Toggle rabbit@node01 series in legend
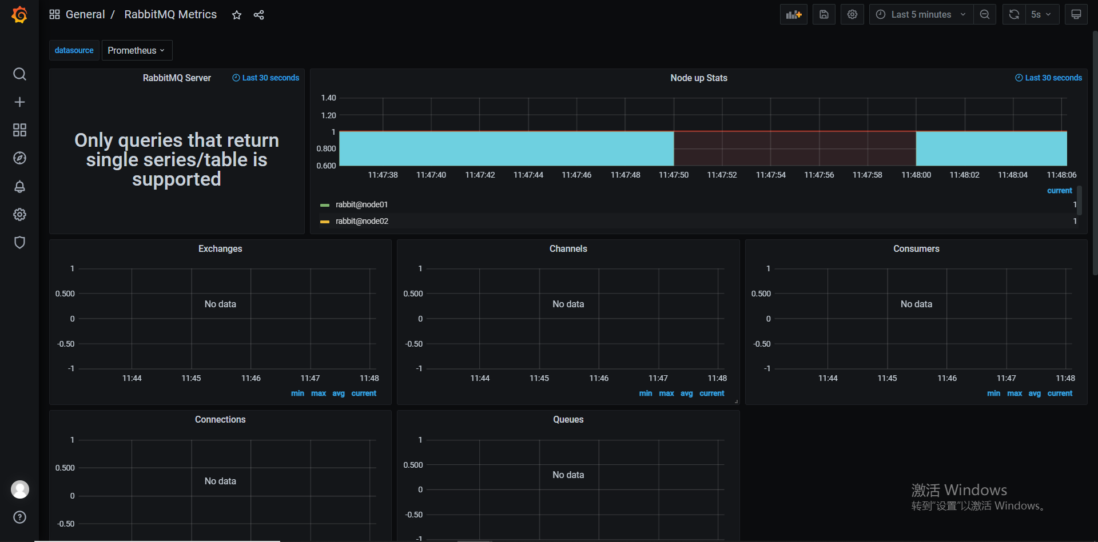The image size is (1098, 542). 361,204
